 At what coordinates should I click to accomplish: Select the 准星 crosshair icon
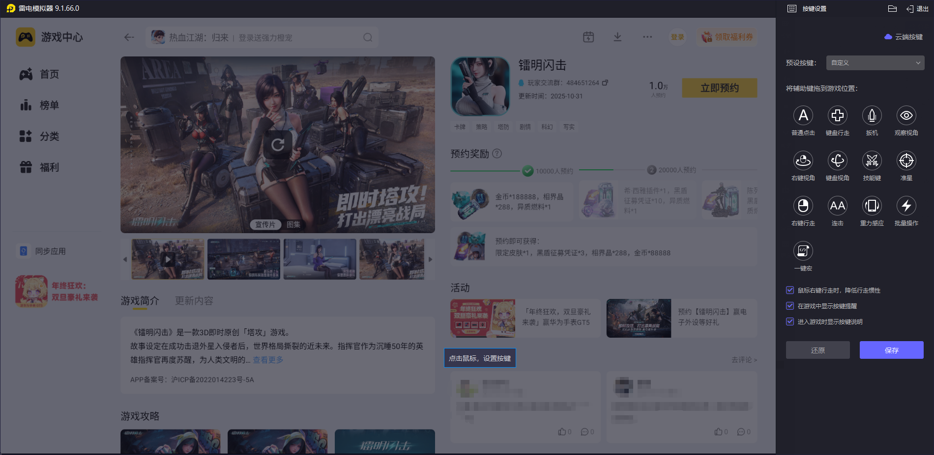pyautogui.click(x=906, y=161)
